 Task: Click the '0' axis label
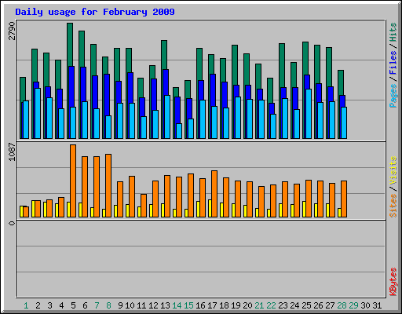[x=12, y=223]
